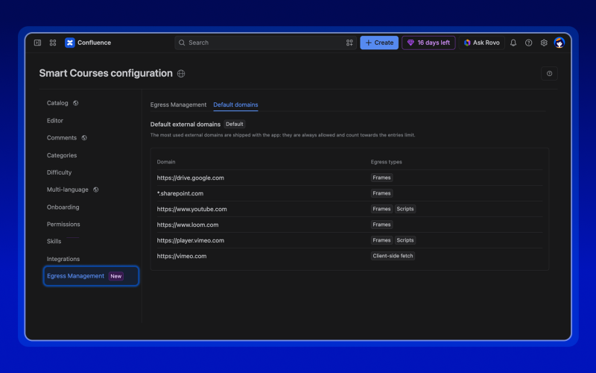Click the Default badge next to heading
The height and width of the screenshot is (373, 596).
coord(235,124)
